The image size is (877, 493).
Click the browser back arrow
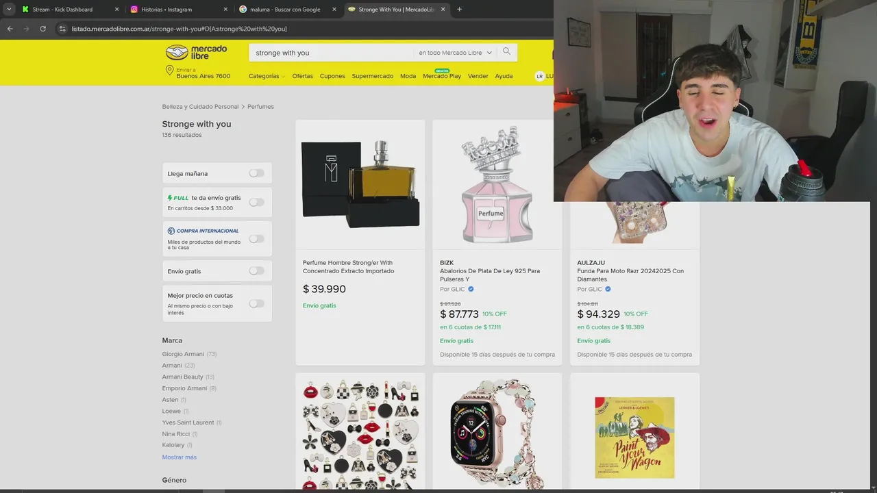pyautogui.click(x=10, y=29)
